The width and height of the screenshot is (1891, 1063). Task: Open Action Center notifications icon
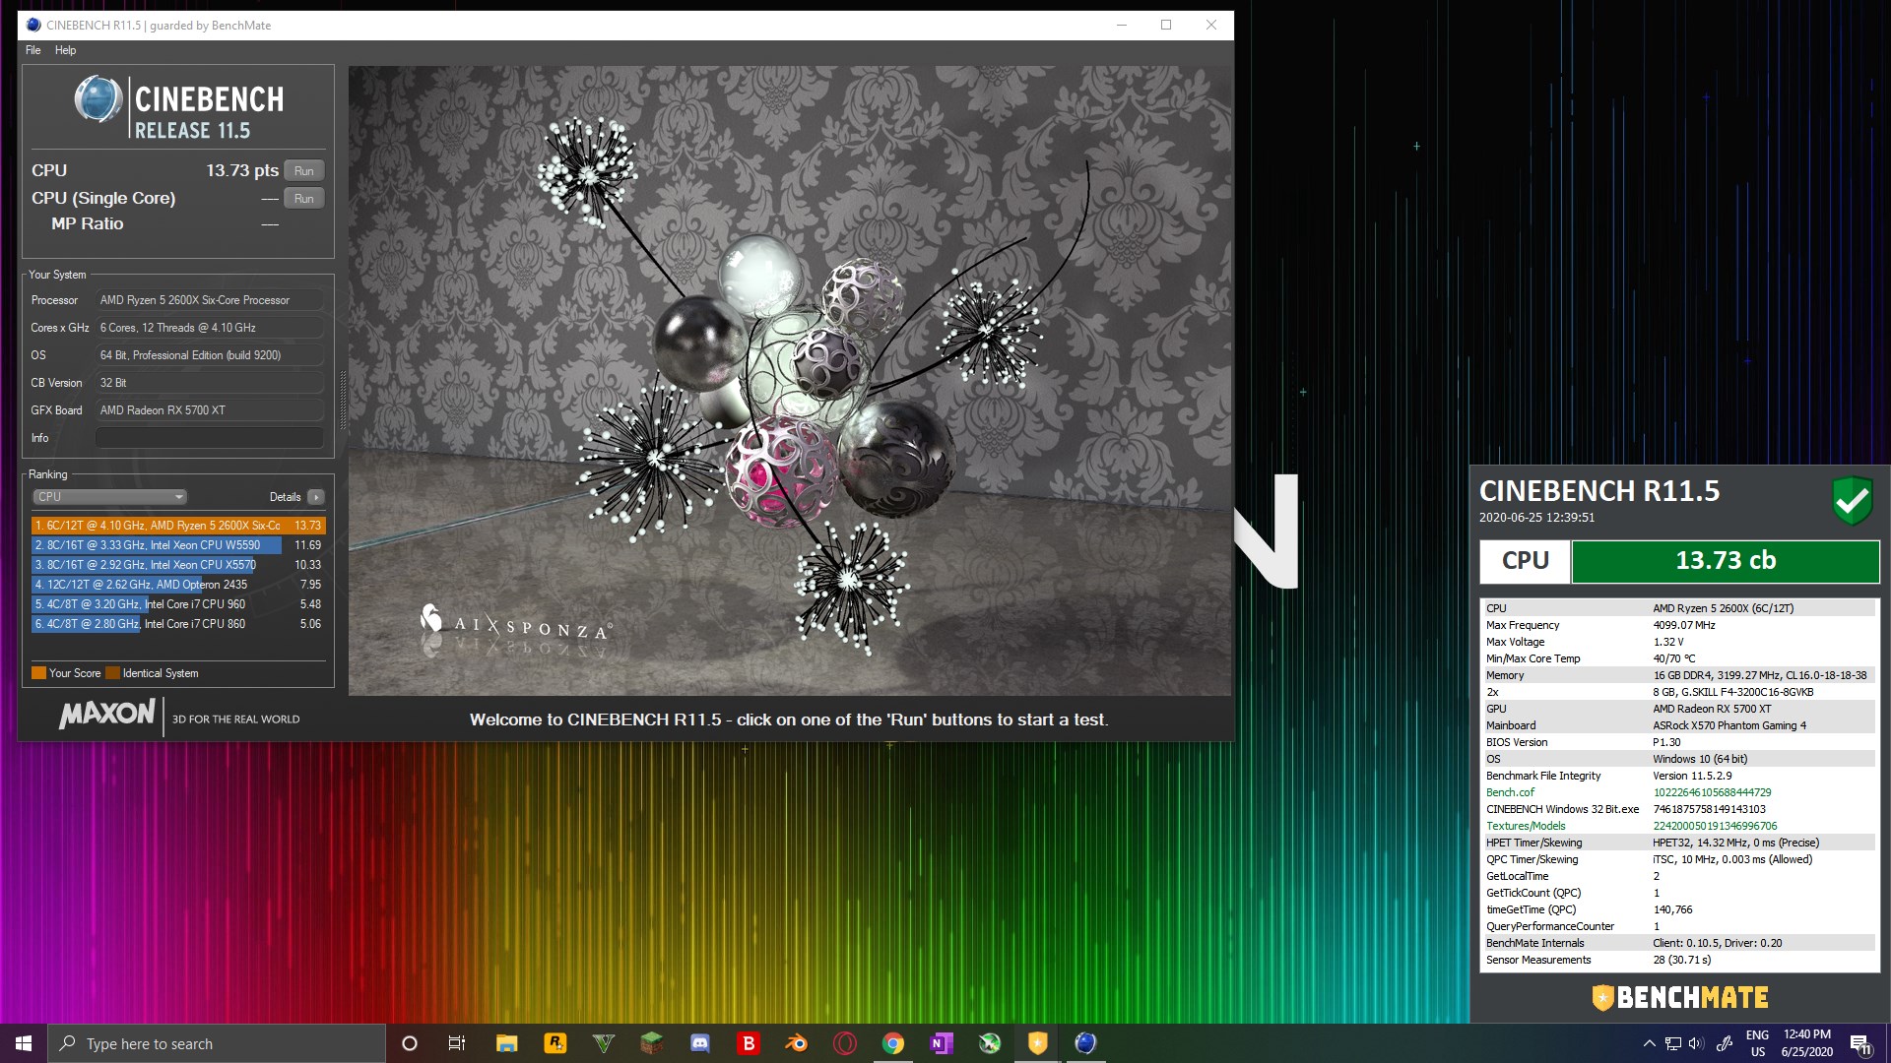point(1860,1043)
